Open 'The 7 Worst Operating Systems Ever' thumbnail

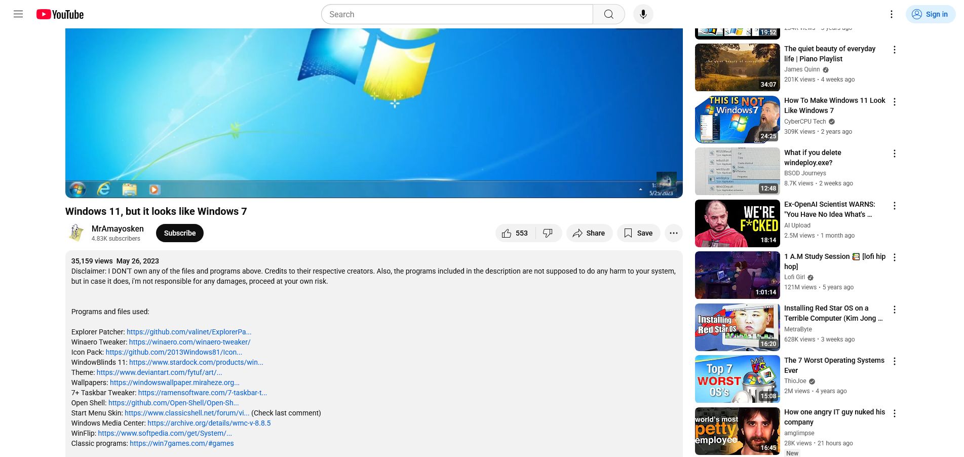[x=737, y=379]
